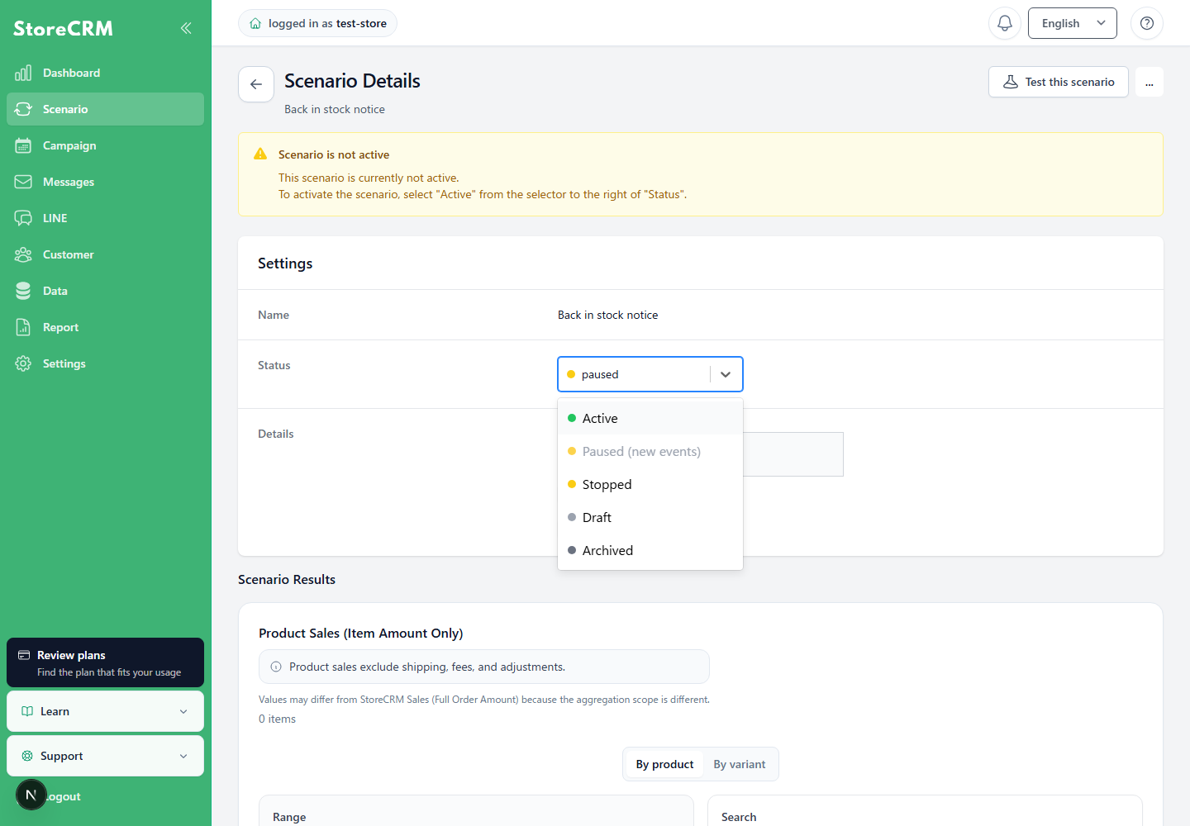Click the Support lifebuoy icon
Viewport: 1190px width, 826px height.
tap(27, 756)
